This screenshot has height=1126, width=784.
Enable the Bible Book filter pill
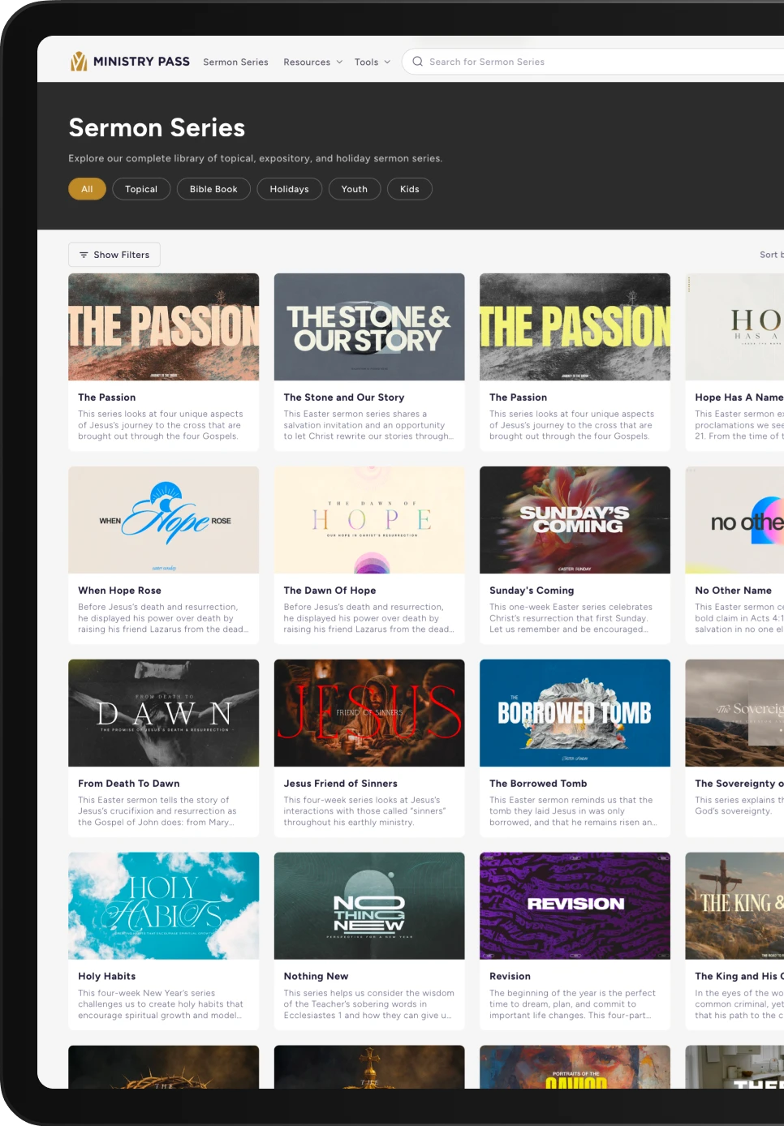(213, 188)
